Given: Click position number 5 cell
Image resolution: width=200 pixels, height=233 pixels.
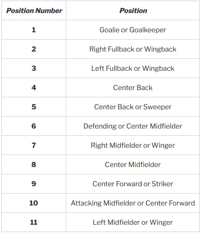Looking at the screenshot, I should 34,107.
